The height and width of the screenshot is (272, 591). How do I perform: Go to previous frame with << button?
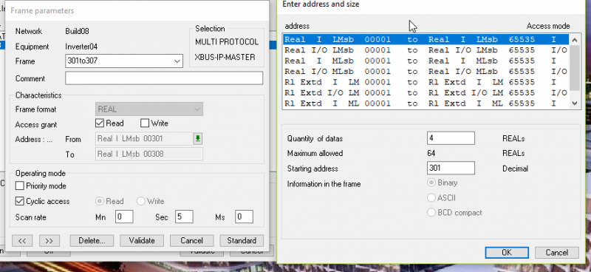click(22, 241)
